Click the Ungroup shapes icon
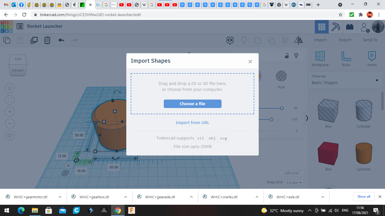Viewport: 385px width, 216px height. coord(271,40)
